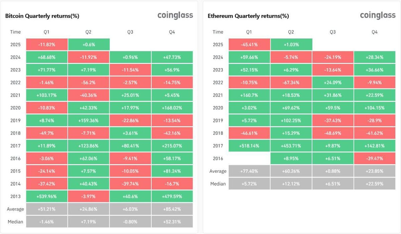Click Bitcoin 2020 Q4 cell +168.02%

tap(172, 108)
